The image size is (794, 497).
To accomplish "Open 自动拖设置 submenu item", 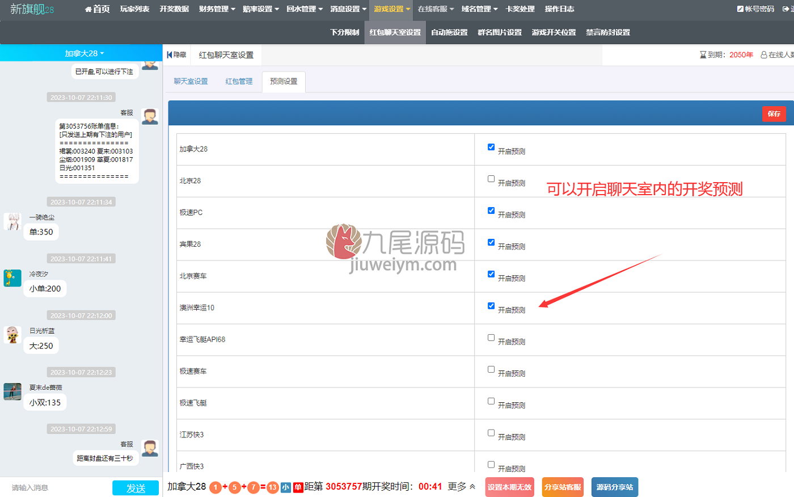I will (x=449, y=32).
